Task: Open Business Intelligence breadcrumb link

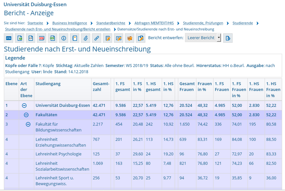Action: [69, 23]
